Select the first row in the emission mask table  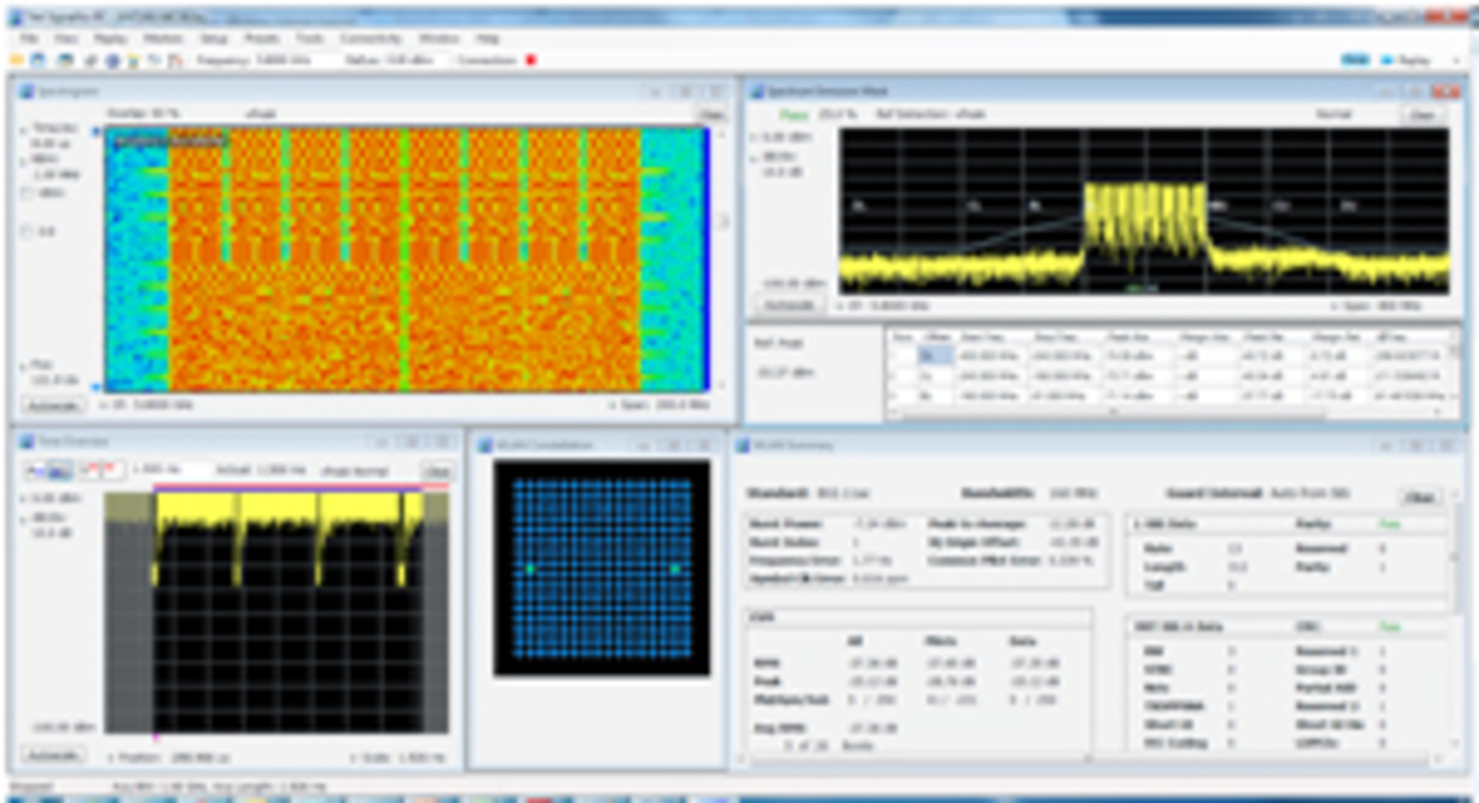point(1169,356)
